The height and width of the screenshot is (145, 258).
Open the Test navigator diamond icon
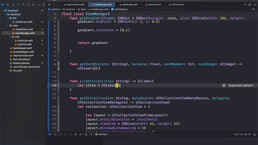pyautogui.click(x=28, y=4)
